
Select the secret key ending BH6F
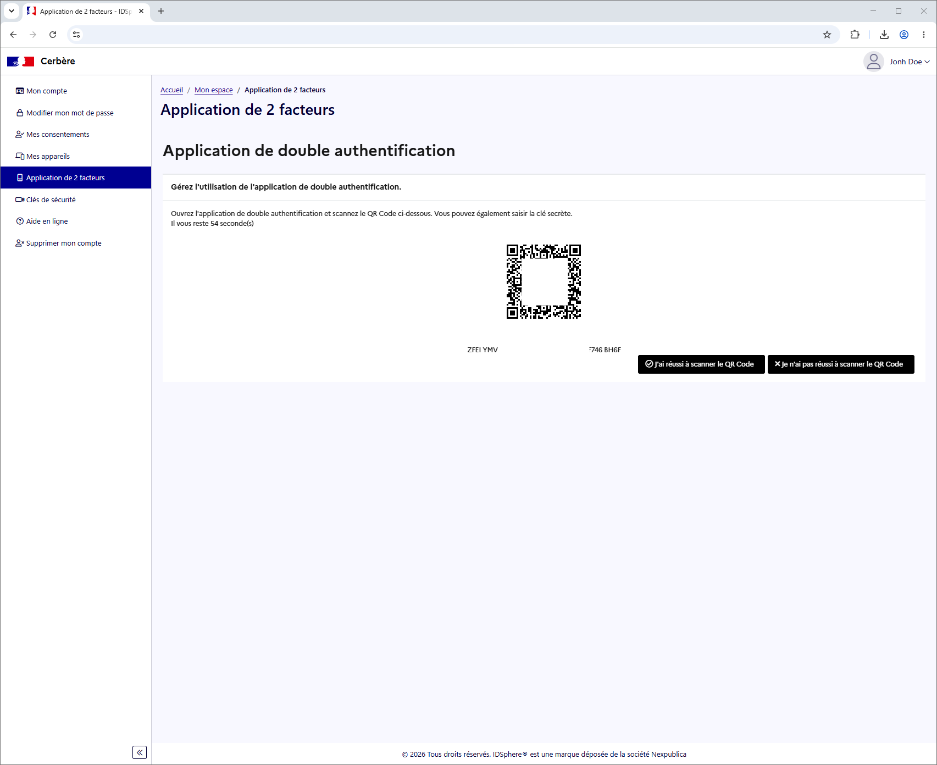tap(605, 350)
